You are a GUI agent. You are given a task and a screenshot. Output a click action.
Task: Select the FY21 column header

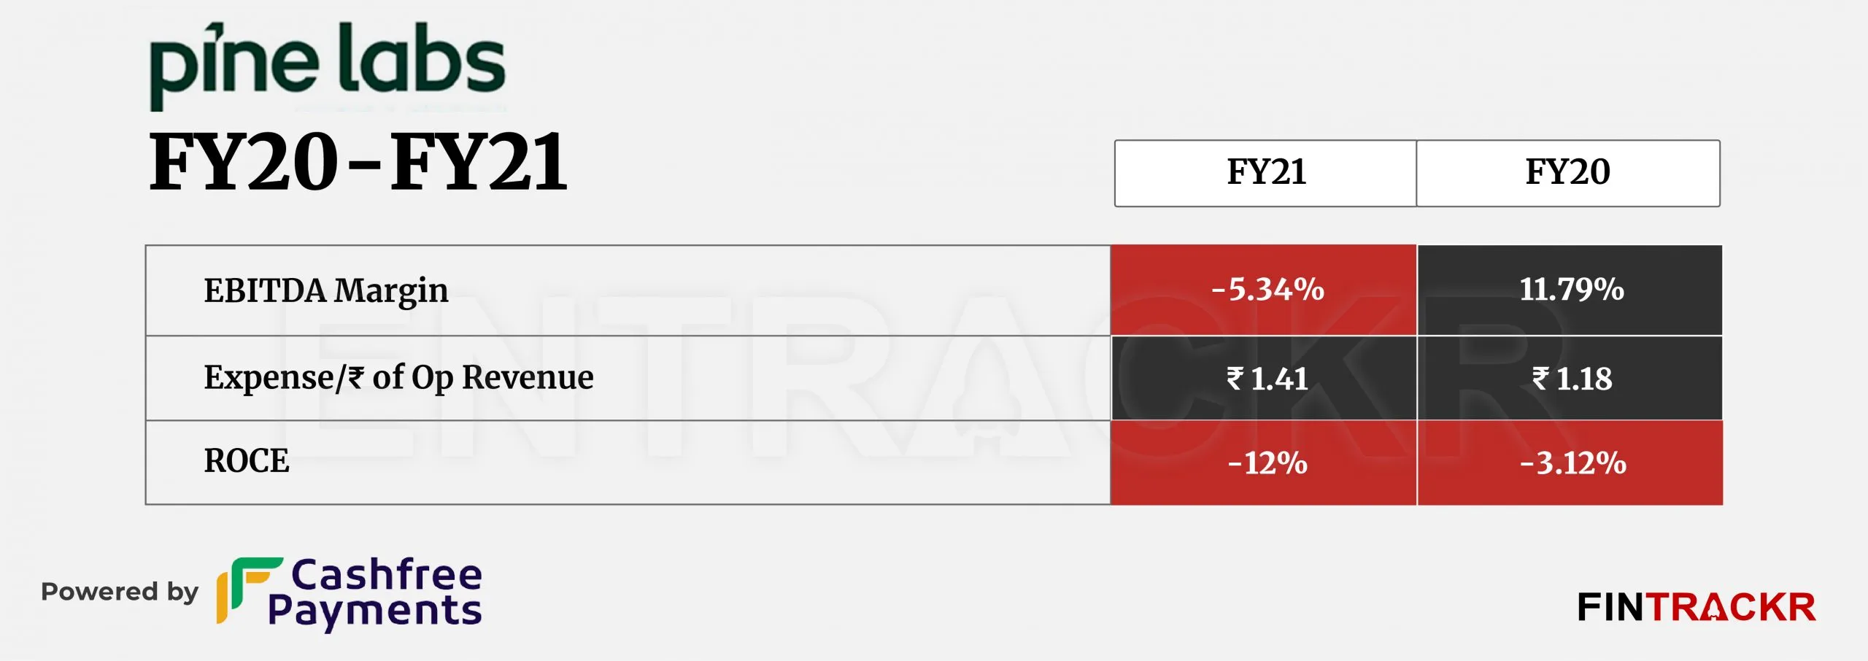(1265, 173)
